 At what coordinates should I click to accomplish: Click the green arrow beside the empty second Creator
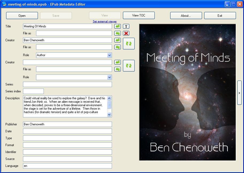tap(117, 62)
